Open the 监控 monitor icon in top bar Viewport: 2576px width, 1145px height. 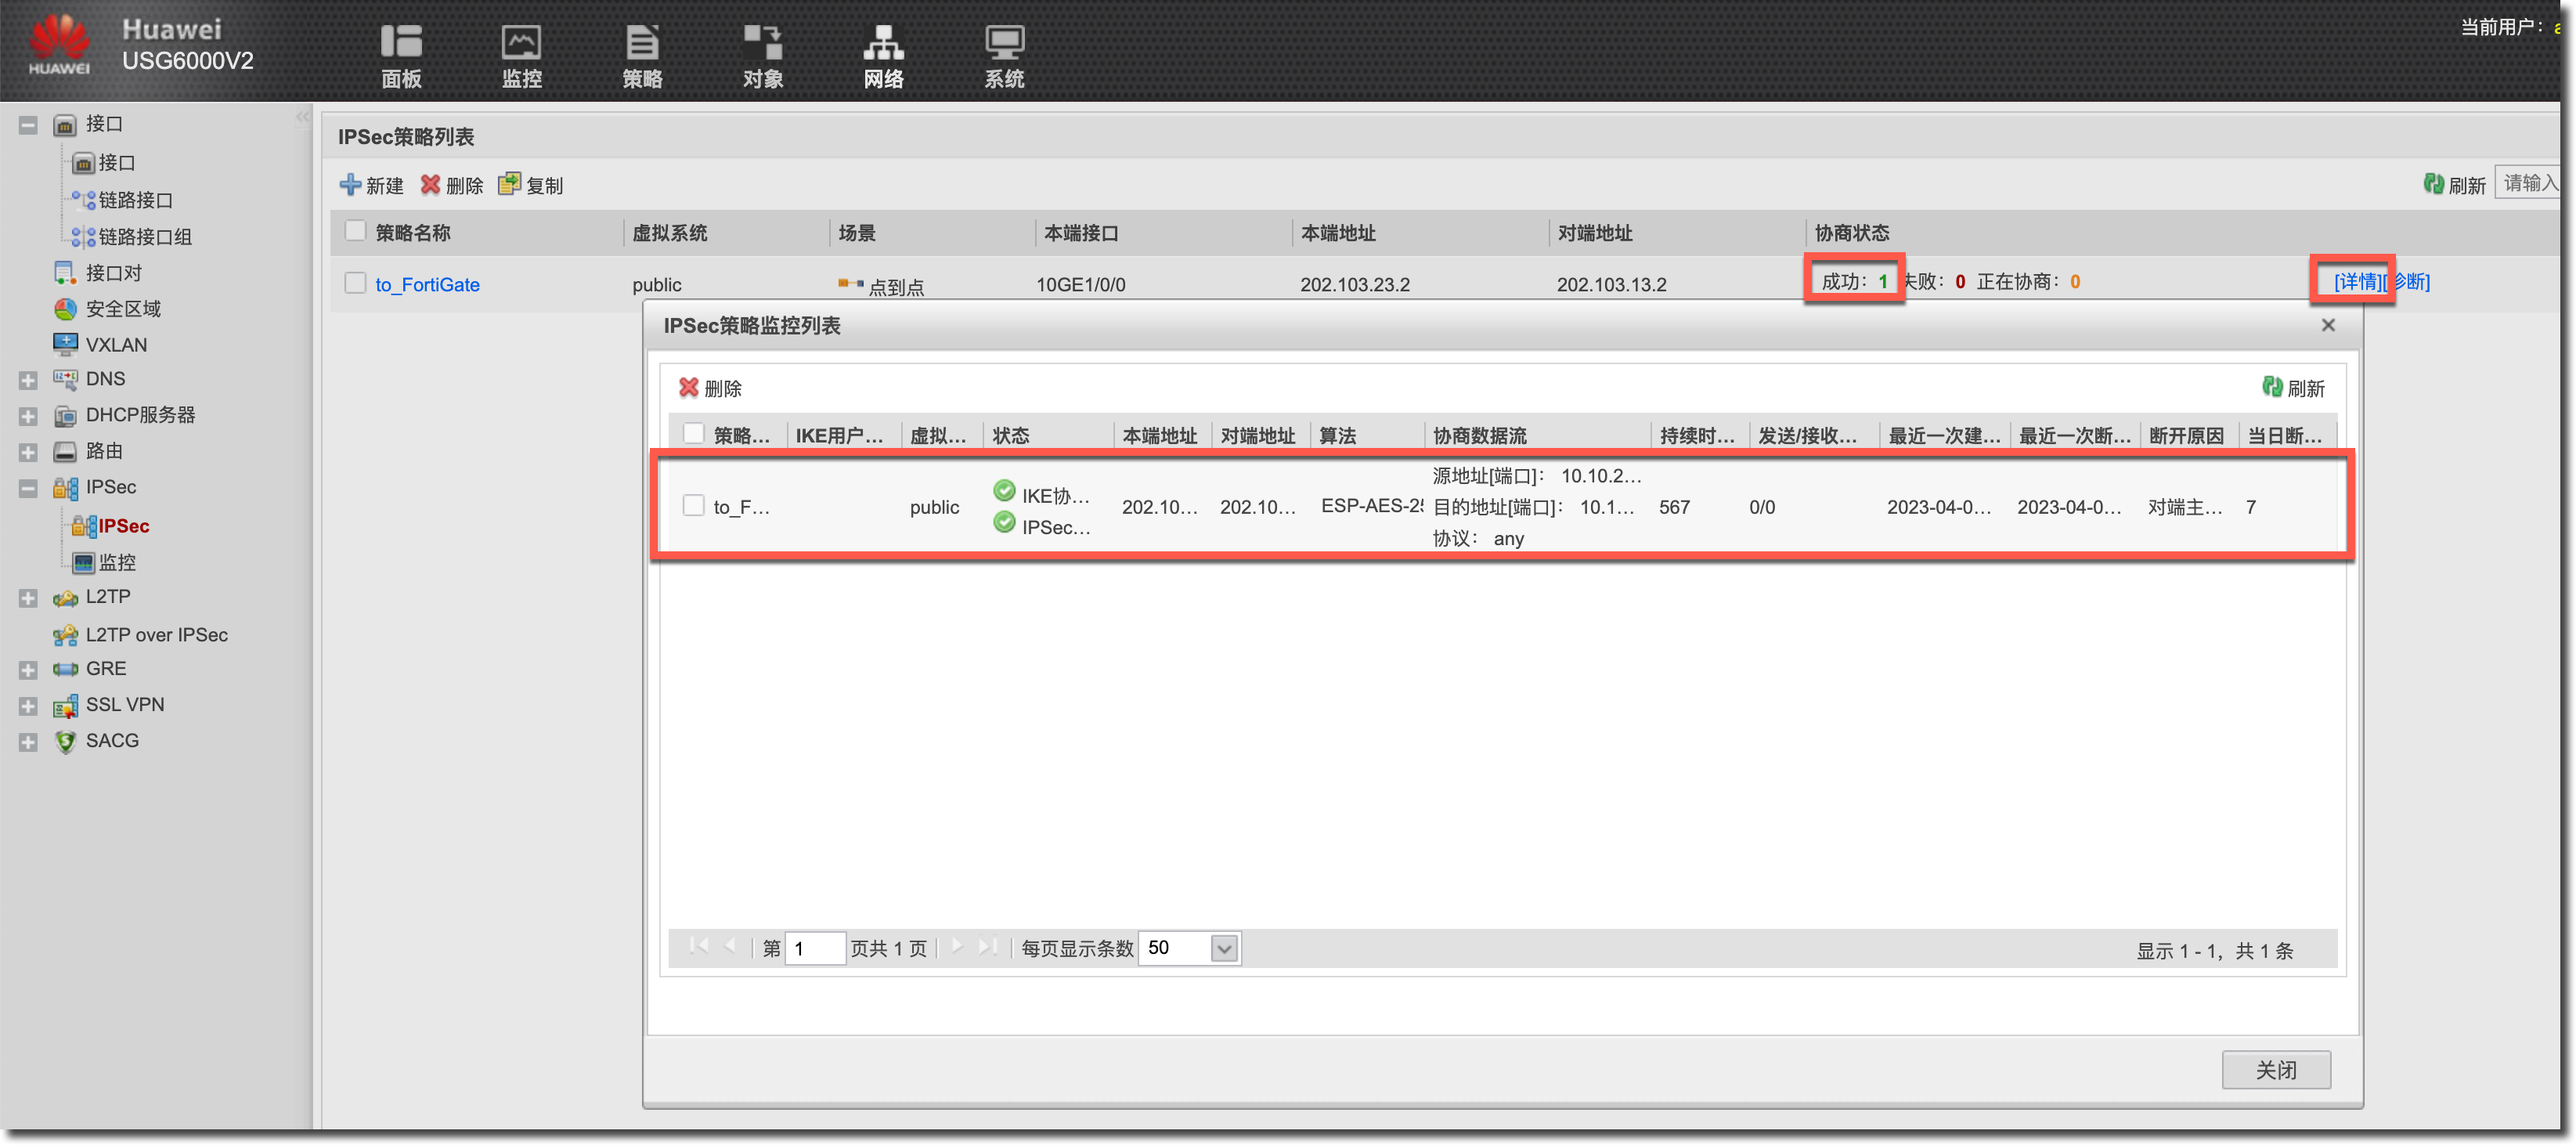point(521,43)
